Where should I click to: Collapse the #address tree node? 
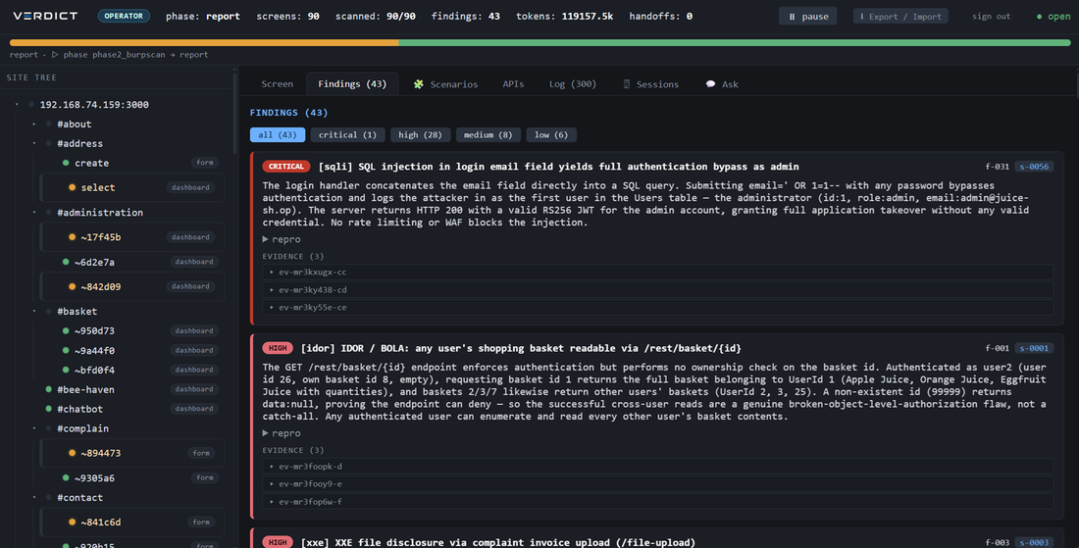point(34,144)
